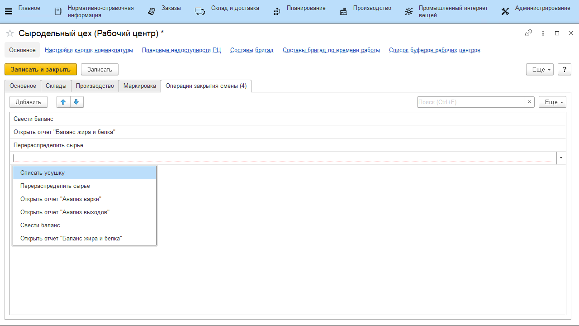Move the row down with the blue arrow

click(76, 102)
